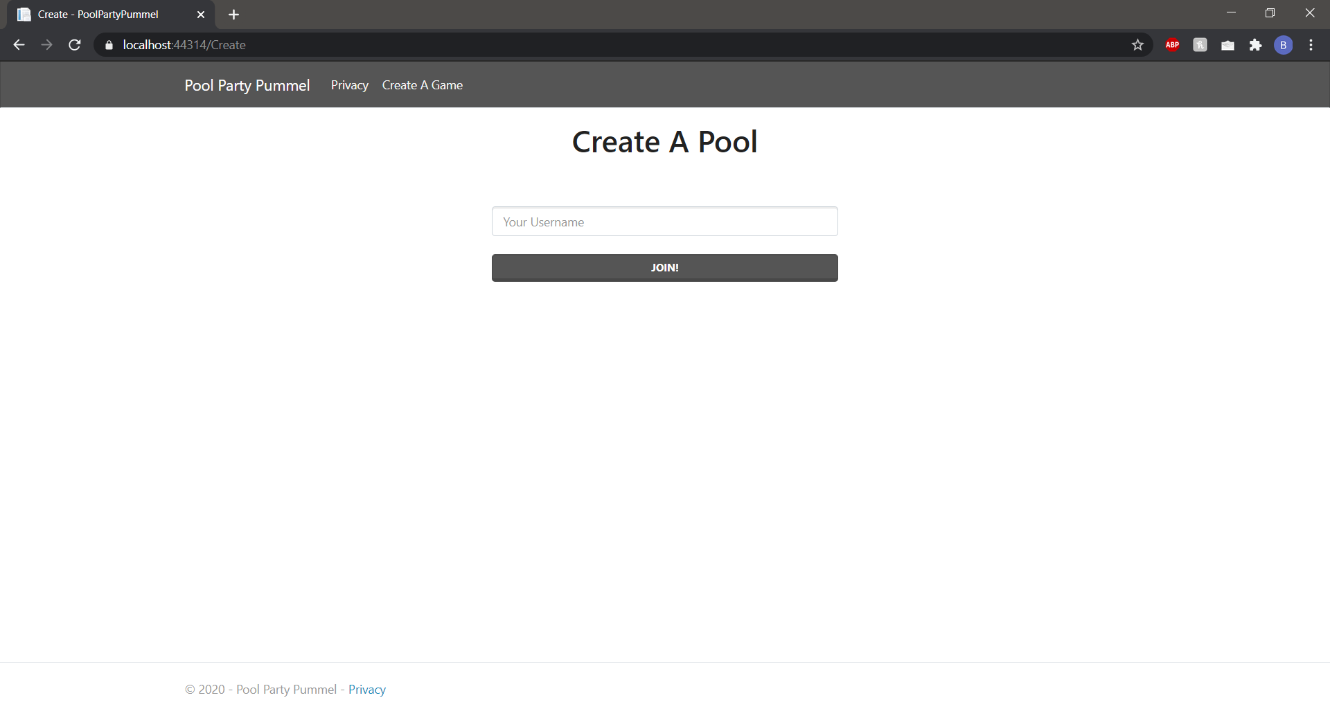Select the Create - PoolPartyPummel tab
This screenshot has width=1330, height=709.
point(97,14)
